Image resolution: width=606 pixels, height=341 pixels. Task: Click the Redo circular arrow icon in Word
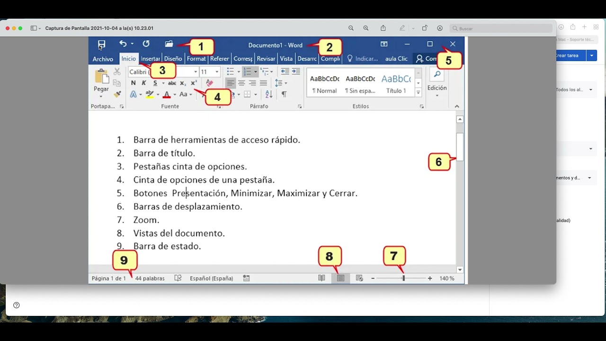[x=146, y=44]
